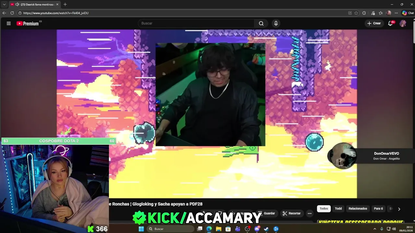Screen dimensions: 415x233
Task: Open Copilot Chat button
Action: pos(408,13)
